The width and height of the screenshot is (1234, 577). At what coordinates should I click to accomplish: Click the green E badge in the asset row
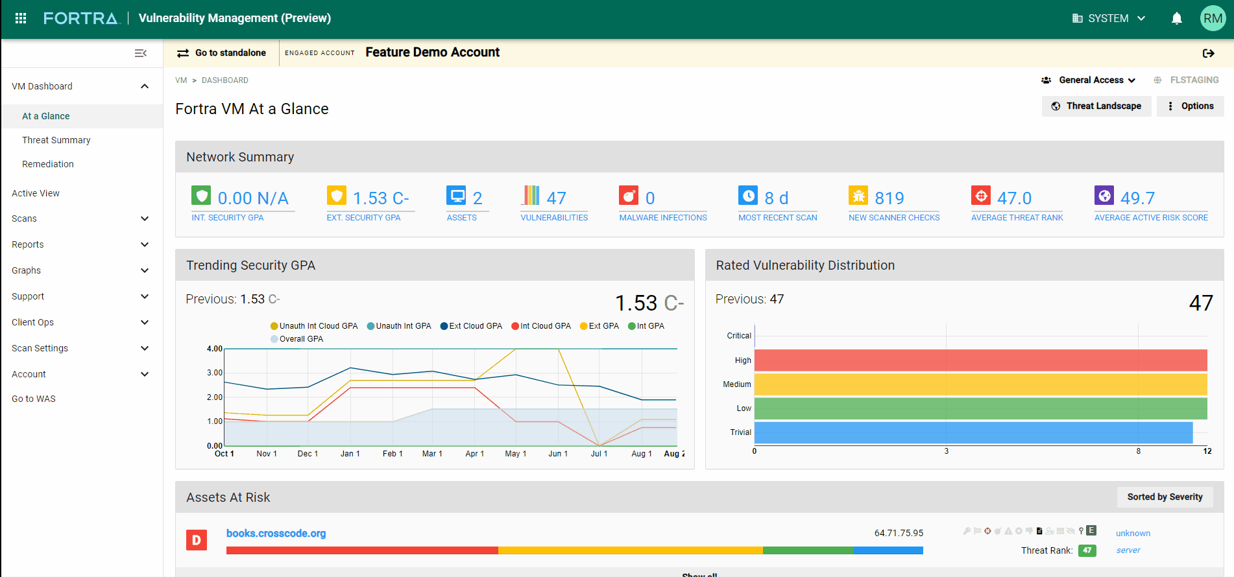(x=1091, y=530)
